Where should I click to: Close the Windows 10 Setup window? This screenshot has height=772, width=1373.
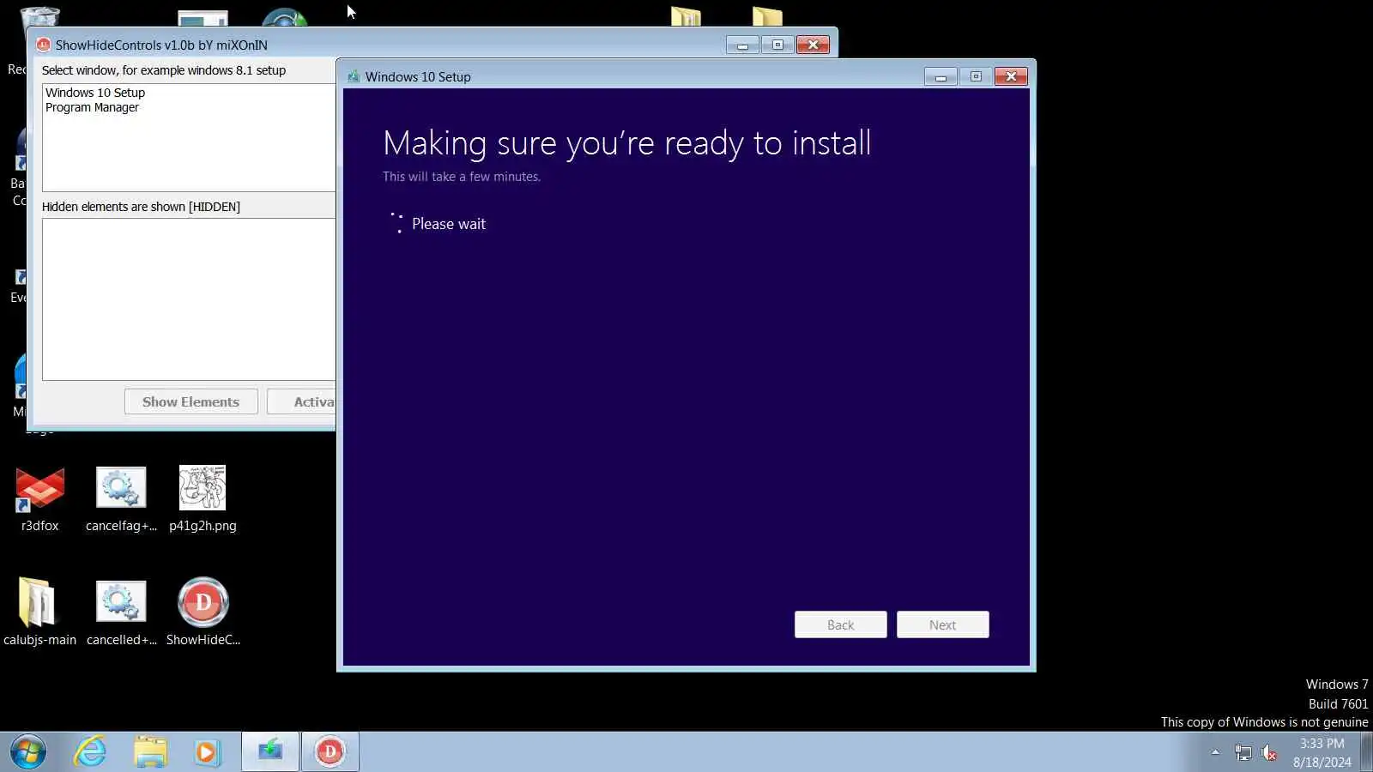(x=1011, y=76)
